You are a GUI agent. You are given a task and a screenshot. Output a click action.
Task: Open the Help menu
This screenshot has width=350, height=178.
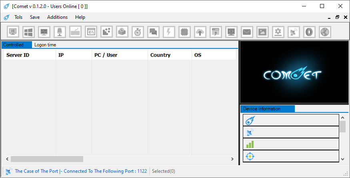[80, 17]
